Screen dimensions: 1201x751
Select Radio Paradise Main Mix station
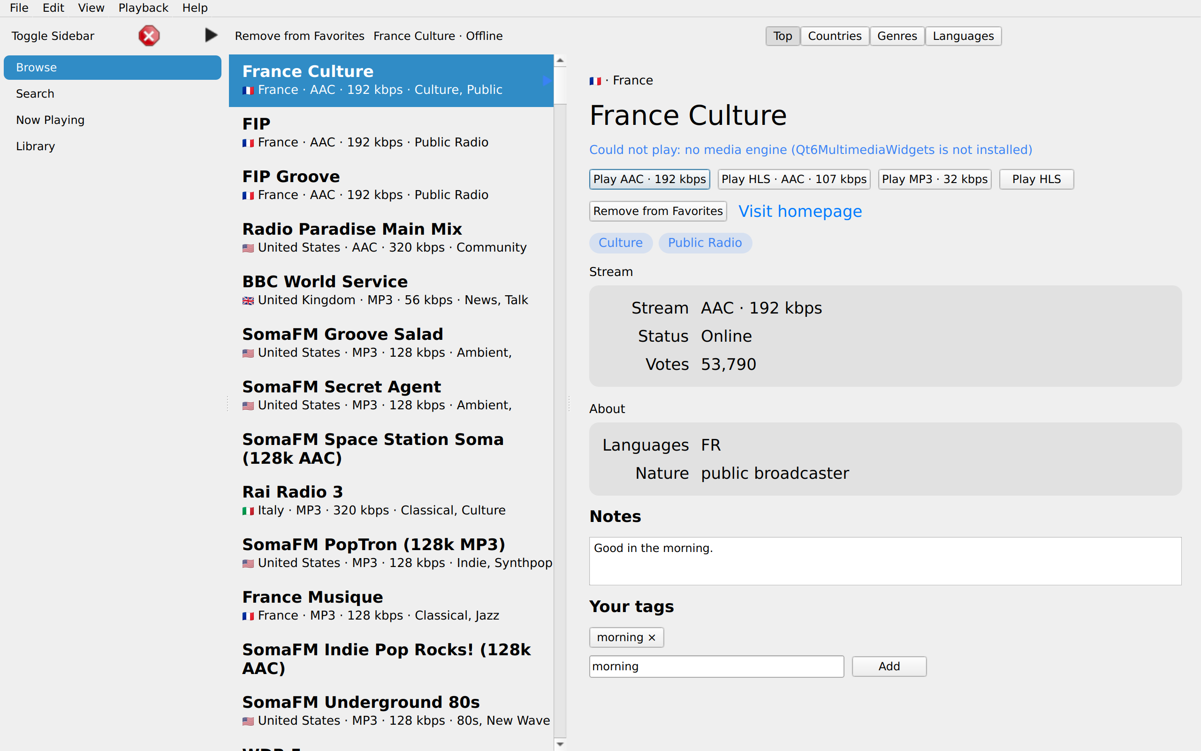(391, 238)
